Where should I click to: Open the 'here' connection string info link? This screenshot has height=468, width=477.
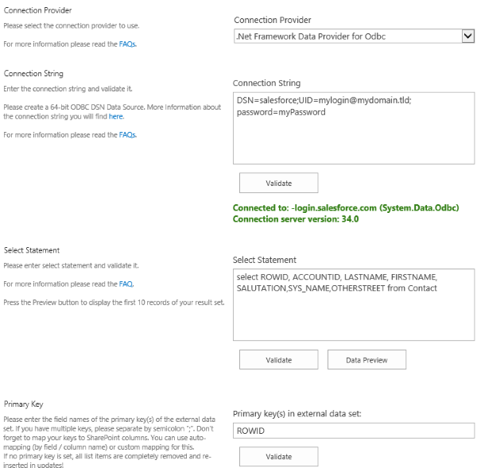click(116, 117)
